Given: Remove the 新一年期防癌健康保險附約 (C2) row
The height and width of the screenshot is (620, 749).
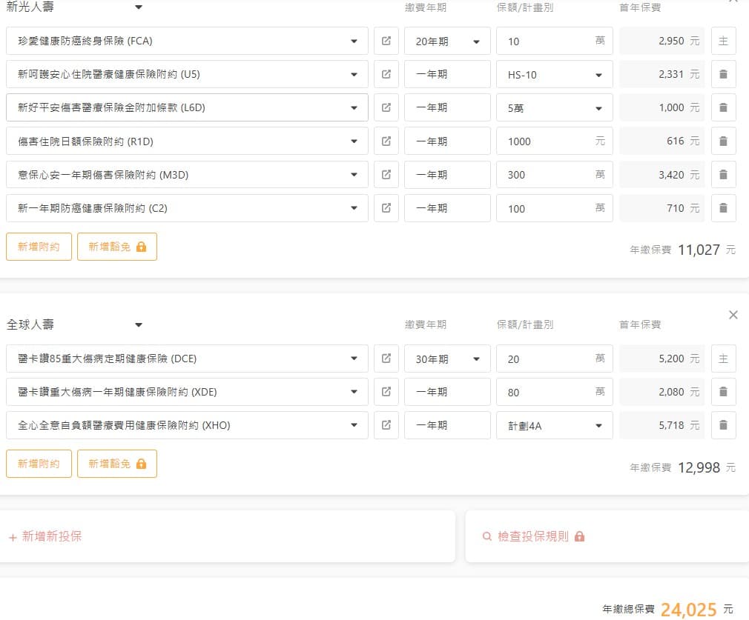Looking at the screenshot, I should pos(723,208).
